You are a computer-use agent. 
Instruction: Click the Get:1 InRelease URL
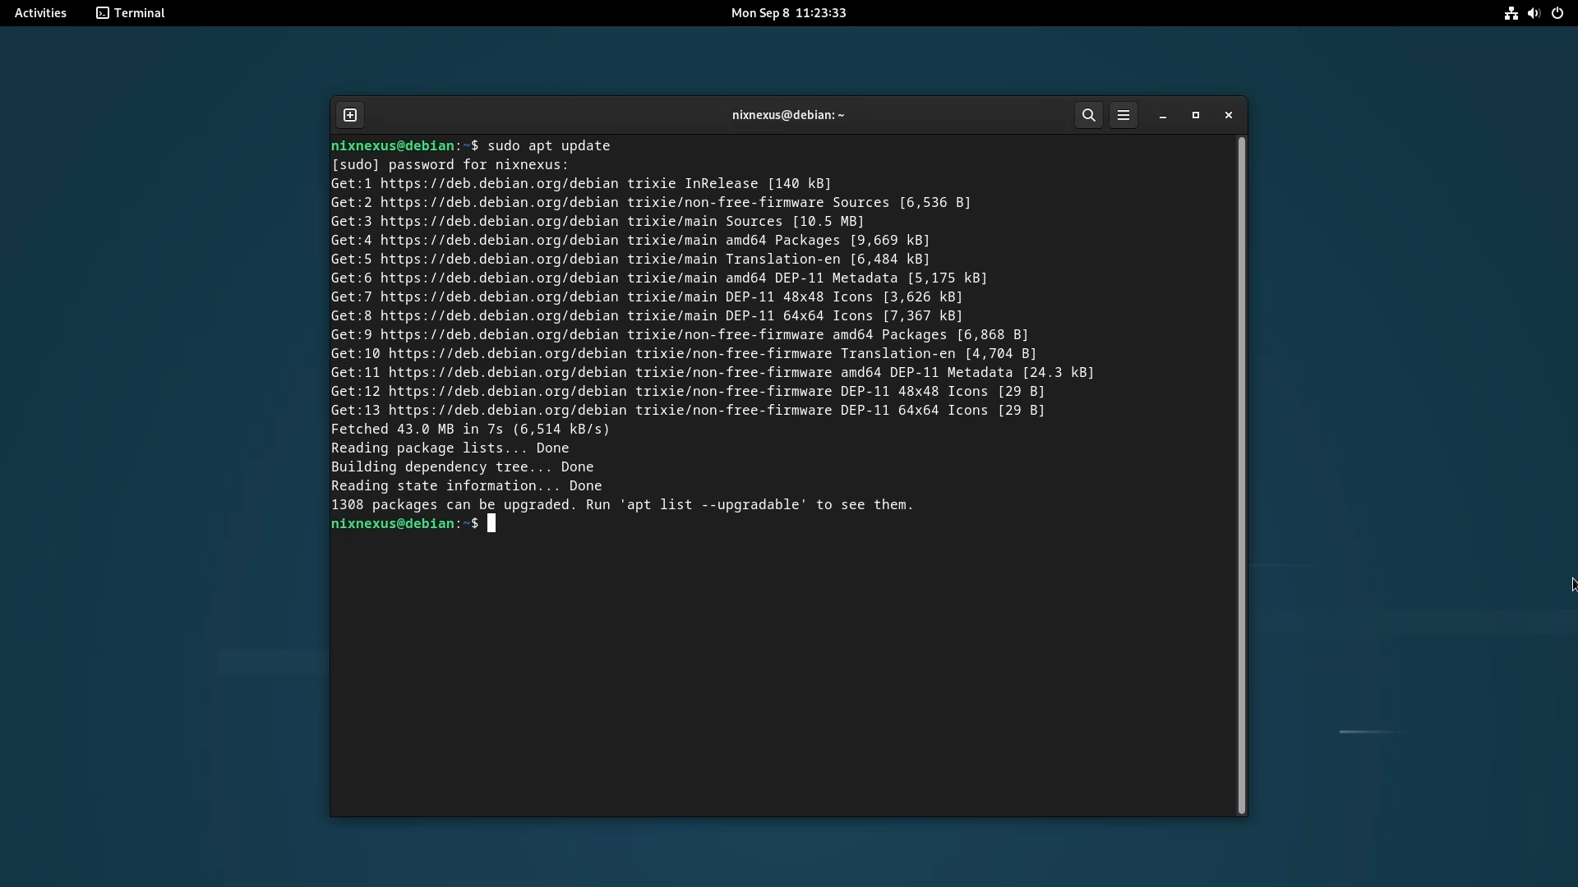pos(499,184)
